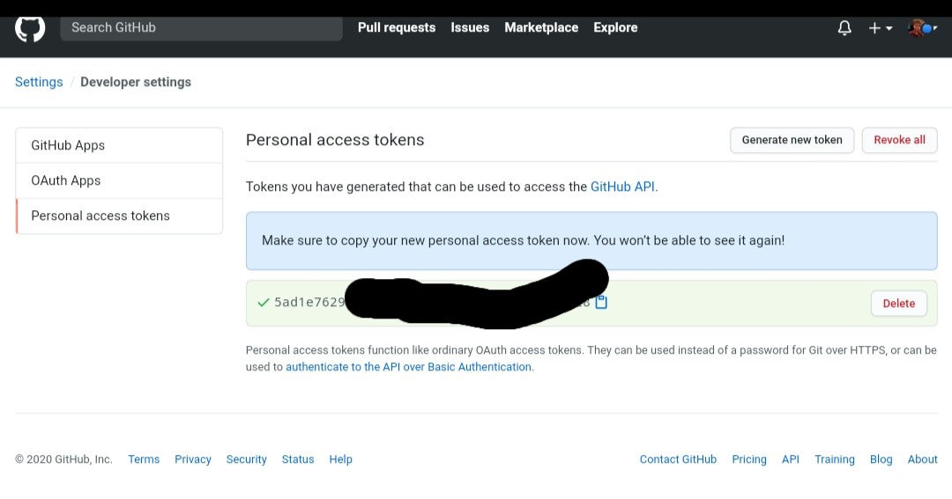Open the profile avatar menu
Image resolution: width=952 pixels, height=499 pixels.
click(920, 28)
